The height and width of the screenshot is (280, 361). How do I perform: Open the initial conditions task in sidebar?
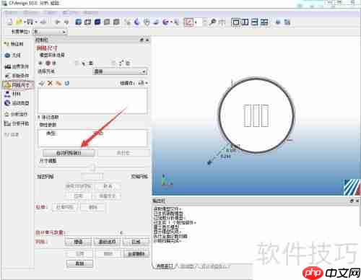17,76
